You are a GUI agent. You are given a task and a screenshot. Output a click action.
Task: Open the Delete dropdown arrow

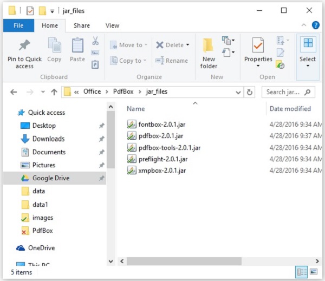click(187, 45)
